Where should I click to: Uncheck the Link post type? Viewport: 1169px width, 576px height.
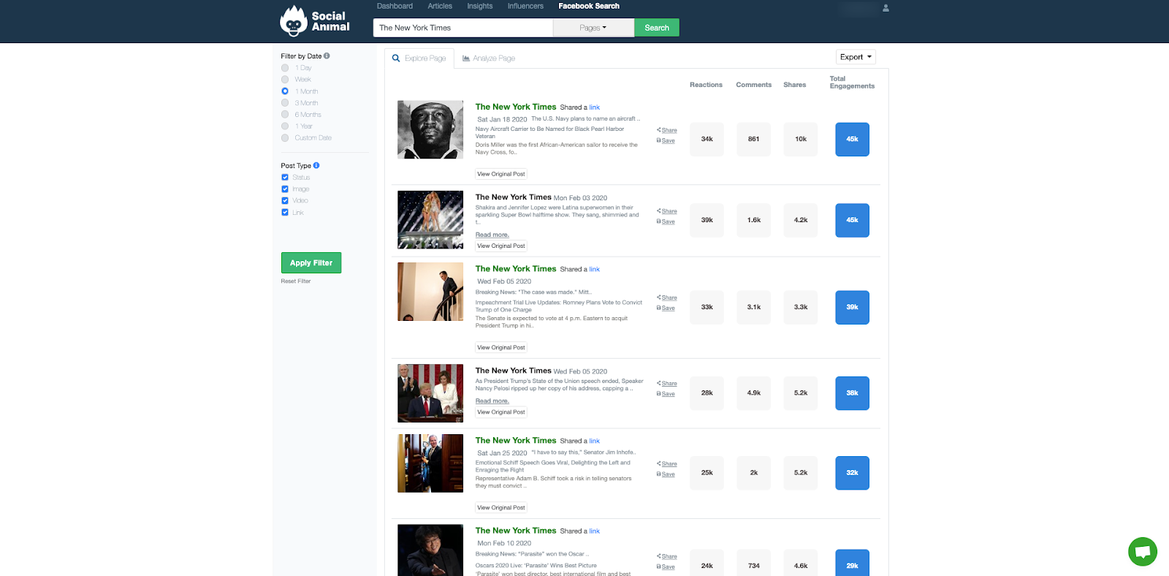[x=285, y=213]
